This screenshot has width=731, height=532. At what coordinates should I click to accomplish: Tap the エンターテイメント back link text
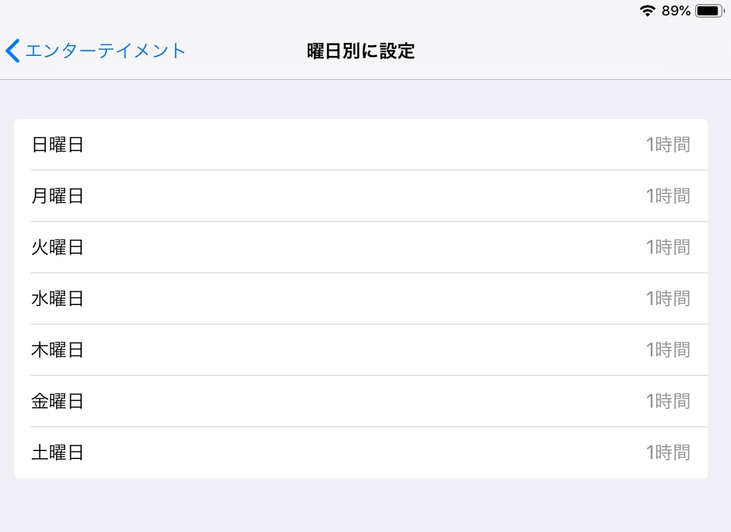[104, 51]
